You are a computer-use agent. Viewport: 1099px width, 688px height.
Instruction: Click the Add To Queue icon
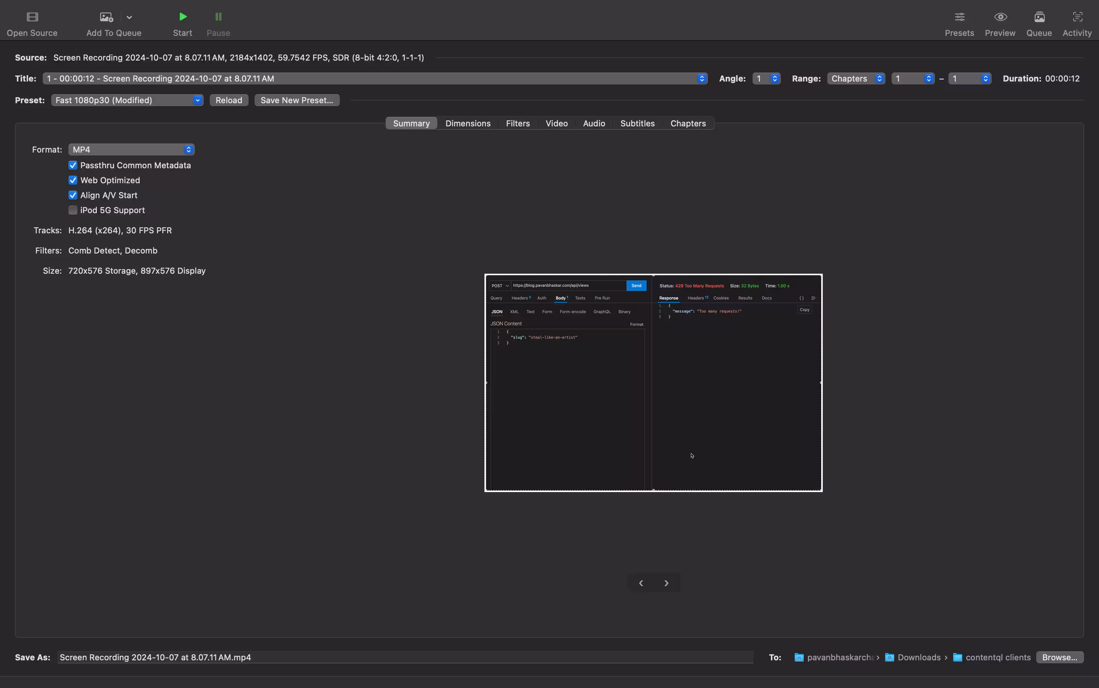(x=107, y=17)
